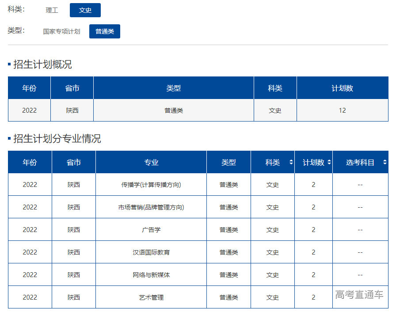This screenshot has height=312, width=396.
Task: Click the bullet marker before 招生计划分专业情况
Action: point(8,138)
